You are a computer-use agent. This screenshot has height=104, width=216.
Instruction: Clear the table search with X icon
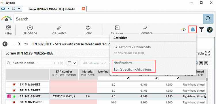coord(61,63)
